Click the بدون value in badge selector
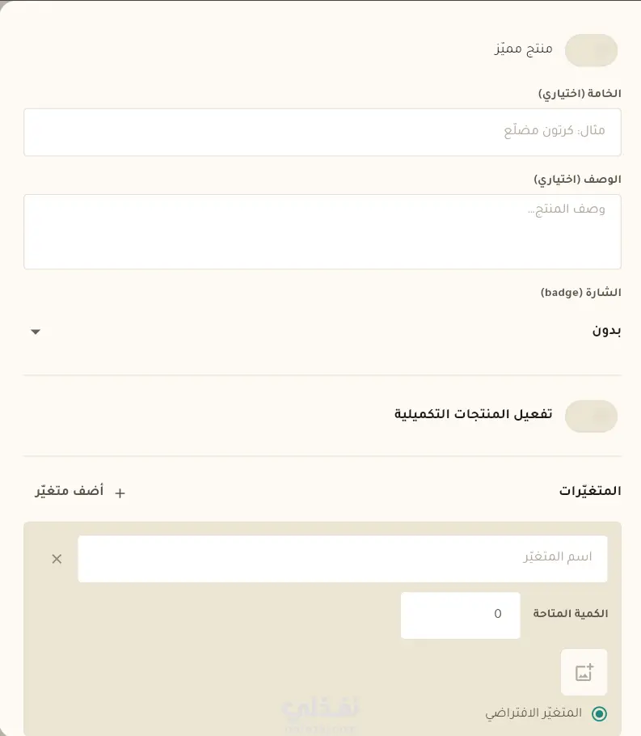 click(606, 331)
